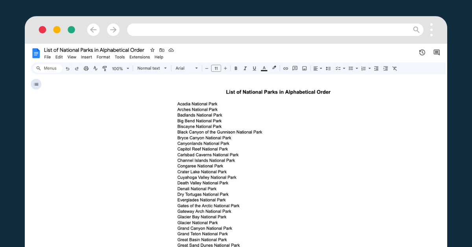
Task: Open the zoom level dropdown
Action: click(x=120, y=69)
